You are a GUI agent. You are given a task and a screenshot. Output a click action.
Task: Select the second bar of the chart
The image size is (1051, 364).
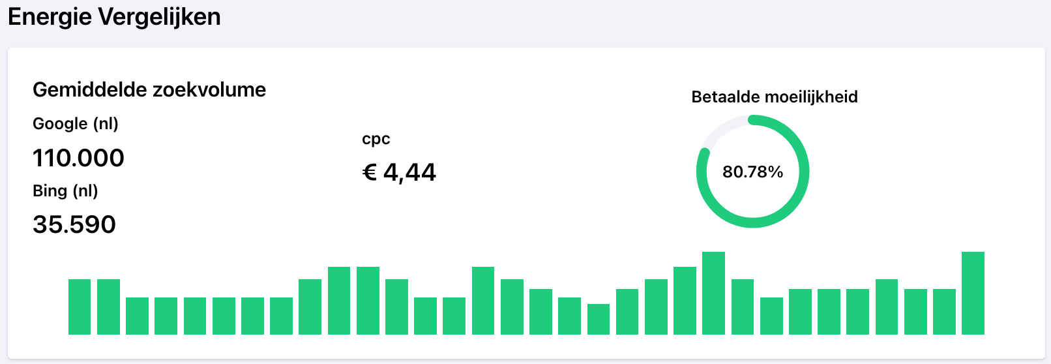pyautogui.click(x=108, y=307)
